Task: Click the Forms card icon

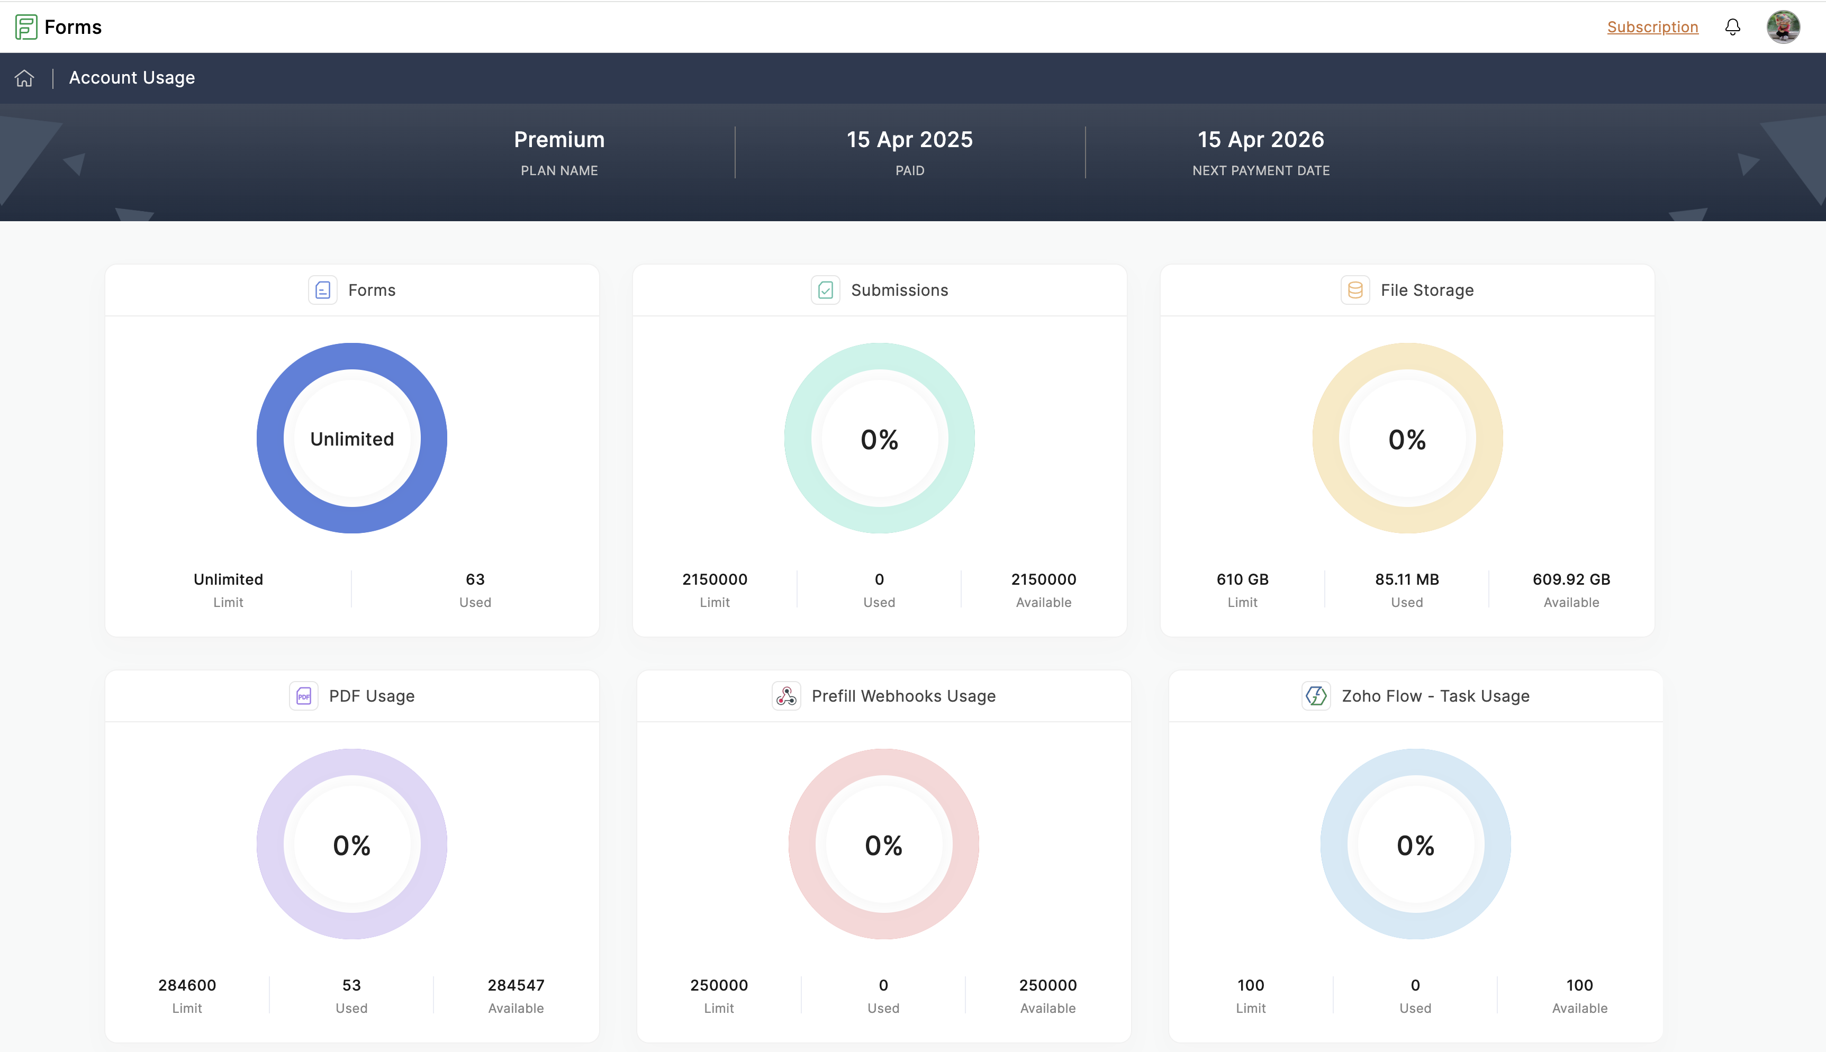Action: [x=322, y=290]
